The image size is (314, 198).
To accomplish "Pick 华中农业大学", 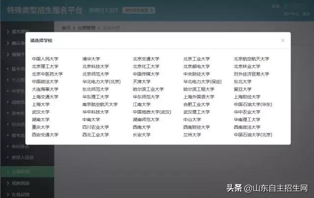I will click(x=247, y=112).
